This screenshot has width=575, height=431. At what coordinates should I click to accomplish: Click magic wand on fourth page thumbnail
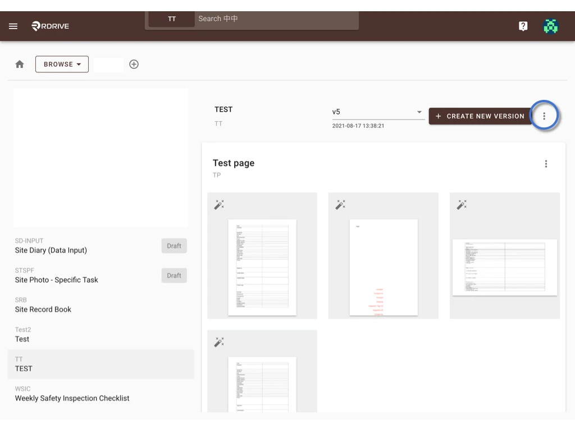pos(219,342)
